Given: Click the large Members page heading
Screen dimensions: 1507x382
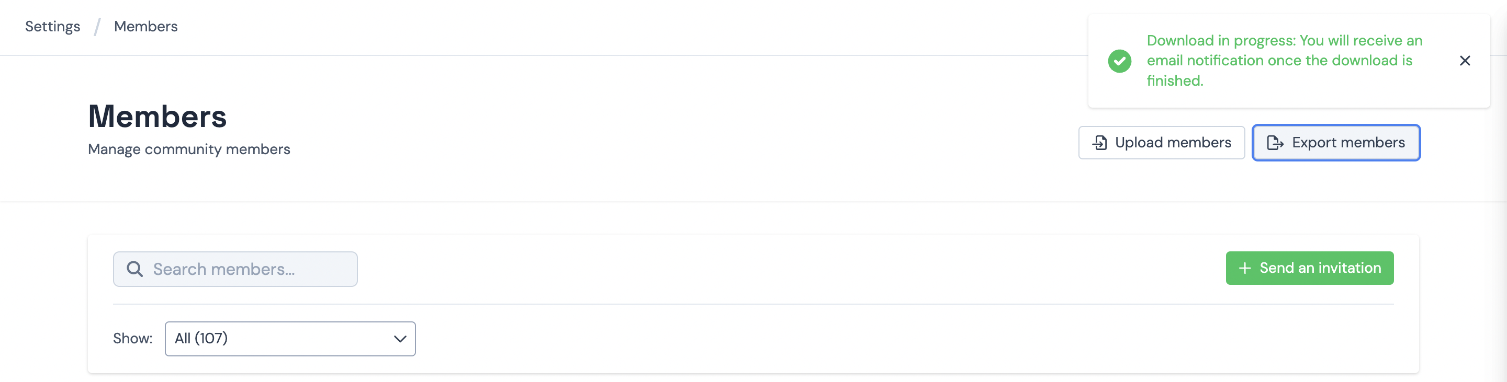Looking at the screenshot, I should point(158,116).
